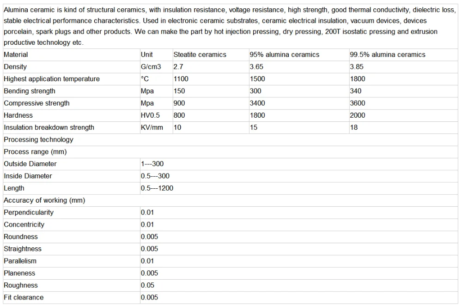Screen dimensions: 462x306
Task: Click the "Fit clearance" row label
Action: pos(24,298)
